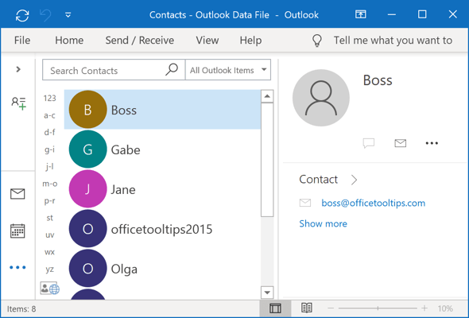Jump to yz in the contact index
469x318 pixels.
[49, 270]
